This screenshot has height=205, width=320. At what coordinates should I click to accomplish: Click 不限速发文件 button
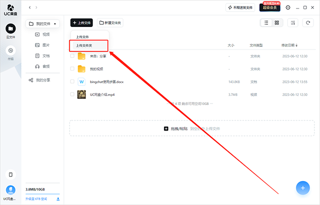(240, 7)
